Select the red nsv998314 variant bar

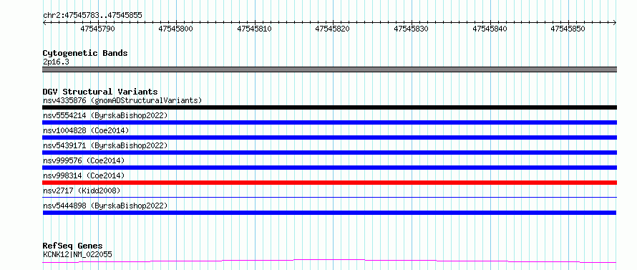pyautogui.click(x=329, y=183)
